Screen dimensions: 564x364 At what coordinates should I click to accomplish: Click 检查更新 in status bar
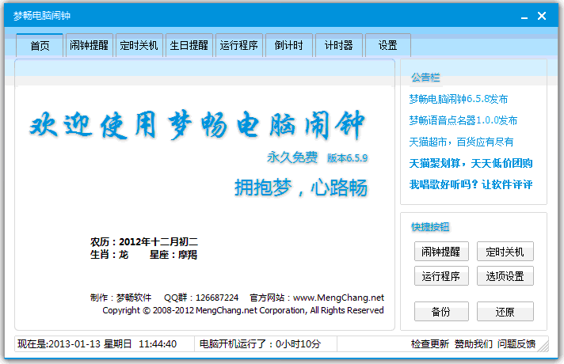tap(430, 344)
